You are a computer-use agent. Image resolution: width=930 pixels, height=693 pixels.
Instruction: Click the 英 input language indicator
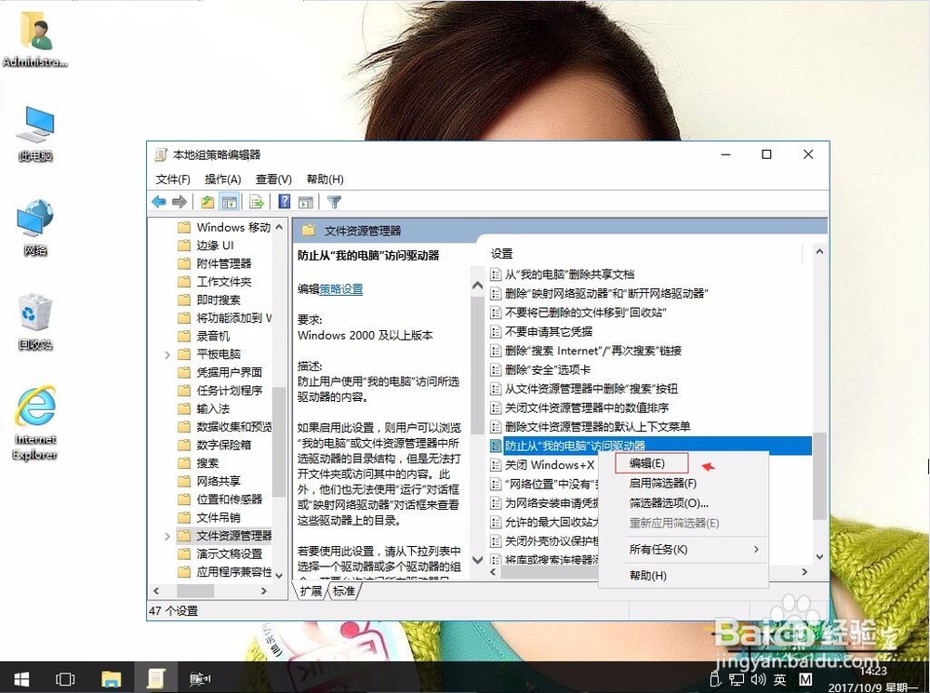[780, 679]
